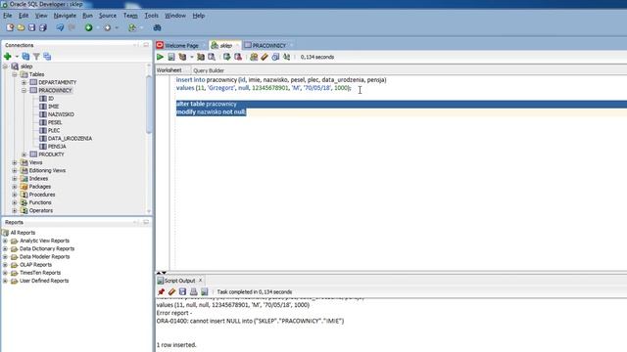Click the funnel Filter icon in Connections

tap(36, 57)
